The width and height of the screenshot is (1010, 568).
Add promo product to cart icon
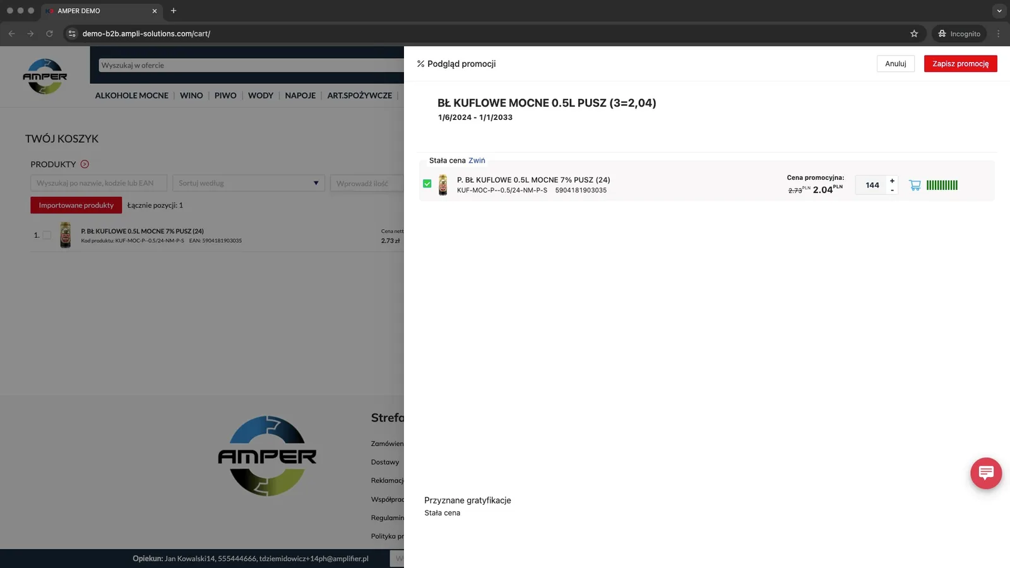click(915, 185)
